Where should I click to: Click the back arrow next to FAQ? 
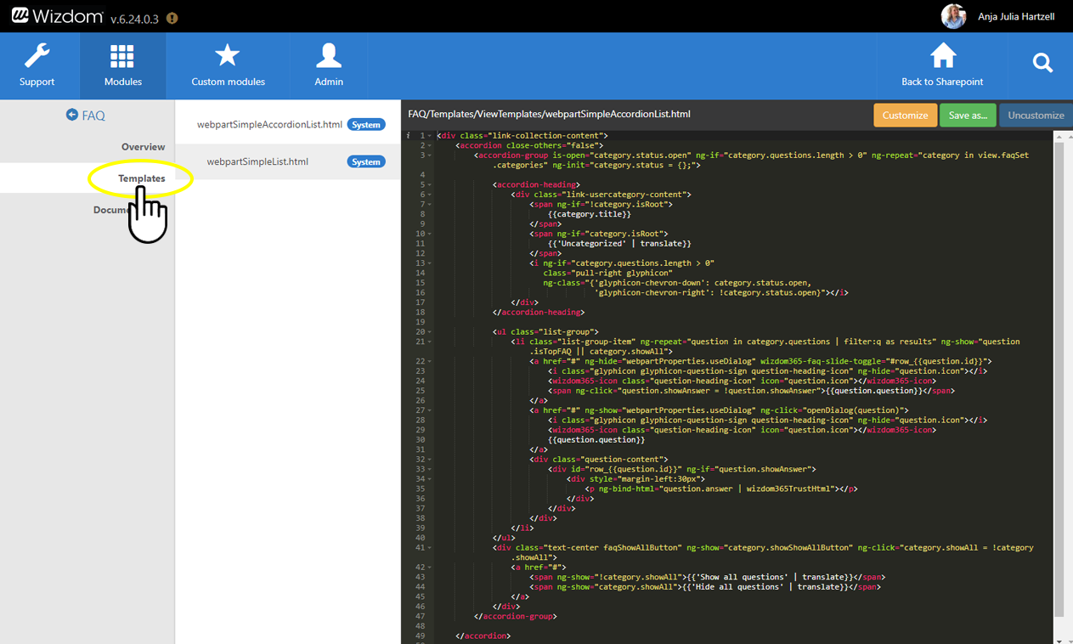point(71,115)
